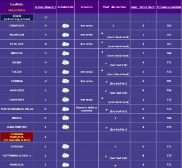Select 'Aer cetos' in Cernavoda row
This screenshot has height=168, width=182.
86,25
